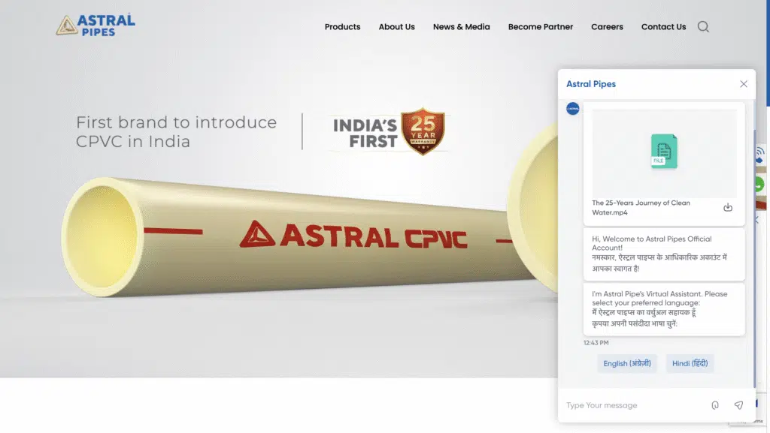
Task: Click the green file attachment icon
Action: click(x=664, y=152)
